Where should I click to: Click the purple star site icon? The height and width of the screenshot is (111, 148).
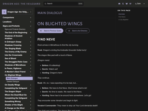click(x=4, y=12)
